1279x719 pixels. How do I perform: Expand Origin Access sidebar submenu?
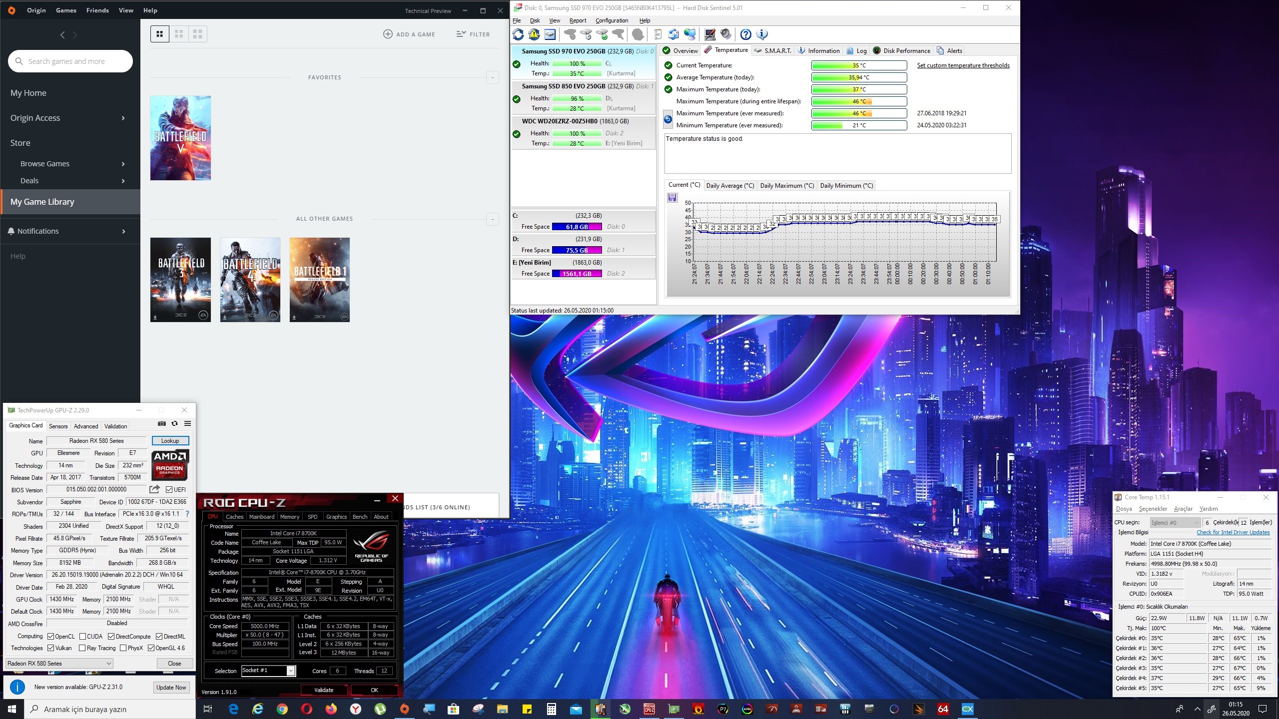123,118
